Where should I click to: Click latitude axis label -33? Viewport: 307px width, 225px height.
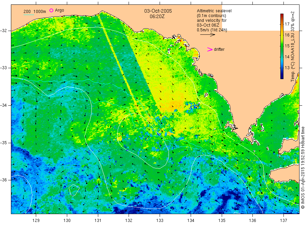click(x=3, y=68)
